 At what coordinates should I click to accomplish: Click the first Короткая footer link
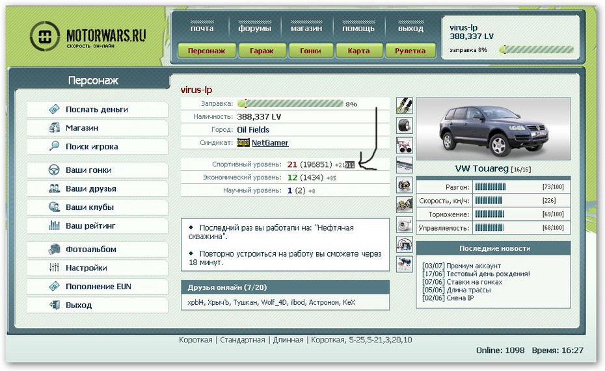pyautogui.click(x=196, y=340)
